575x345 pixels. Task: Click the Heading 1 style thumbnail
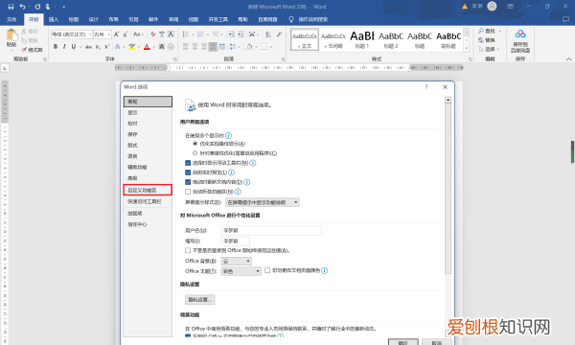click(x=362, y=39)
